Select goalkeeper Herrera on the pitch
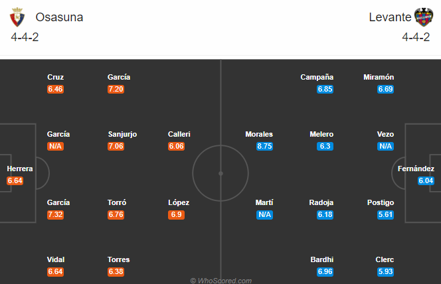 pos(20,169)
